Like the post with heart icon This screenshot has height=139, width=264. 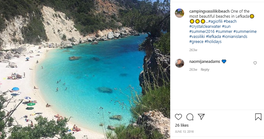pos(178,117)
